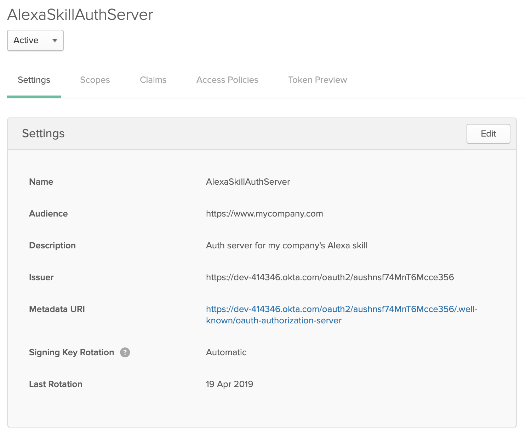The width and height of the screenshot is (526, 432).
Task: Open the Scopes tab
Action: [95, 80]
